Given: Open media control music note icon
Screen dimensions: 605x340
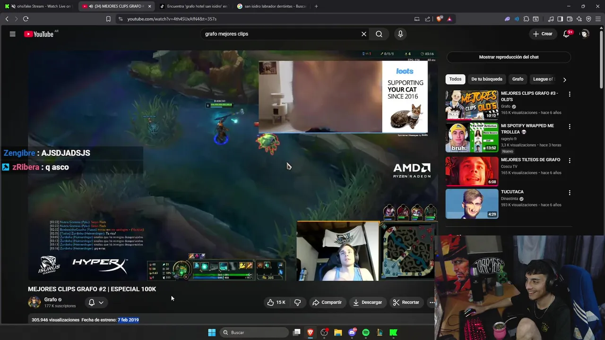Looking at the screenshot, I should pos(551,19).
